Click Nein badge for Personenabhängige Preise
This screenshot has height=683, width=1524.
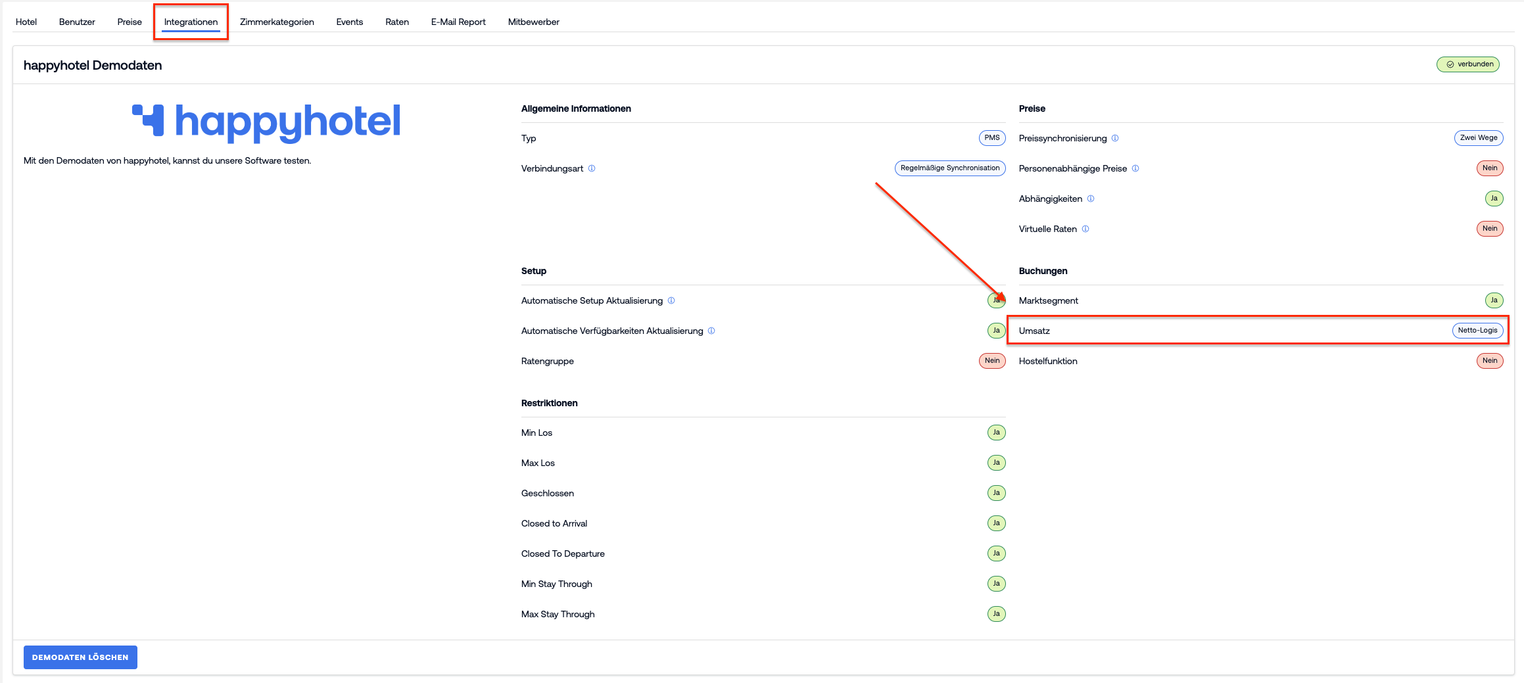click(1490, 168)
